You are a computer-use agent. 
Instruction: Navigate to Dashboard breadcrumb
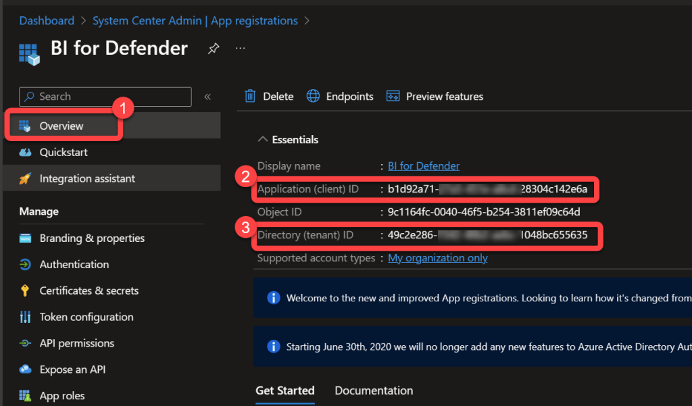coord(47,21)
